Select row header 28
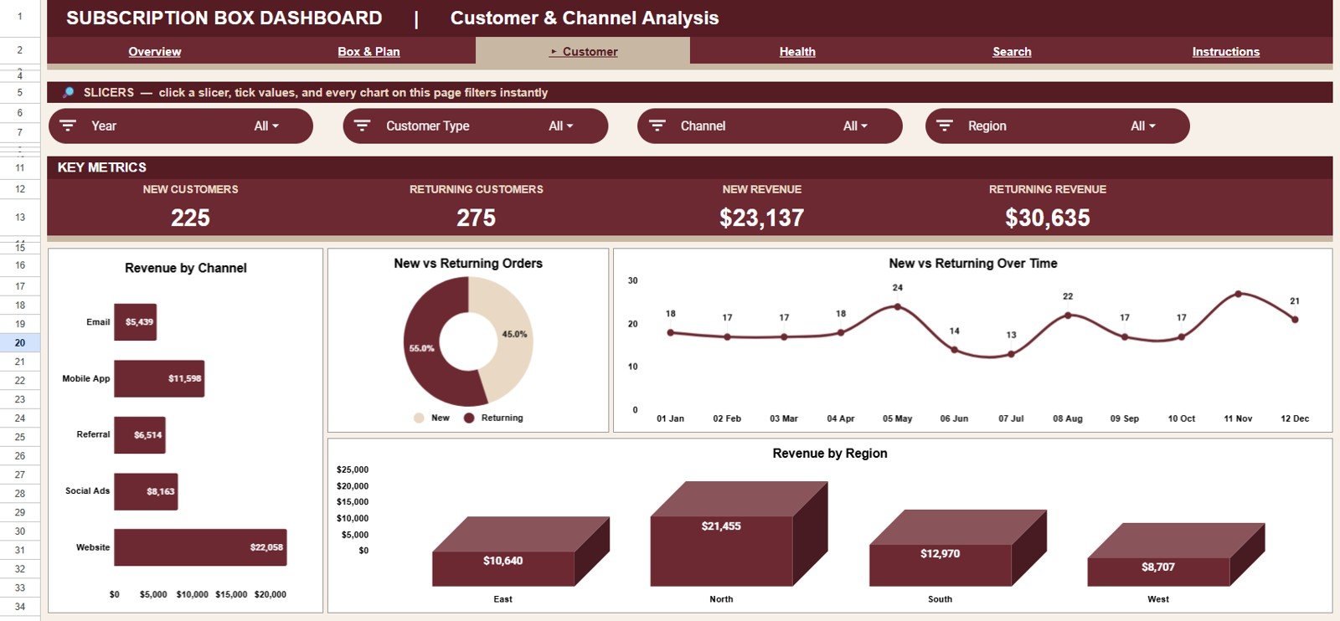Image resolution: width=1340 pixels, height=621 pixels. [x=20, y=494]
